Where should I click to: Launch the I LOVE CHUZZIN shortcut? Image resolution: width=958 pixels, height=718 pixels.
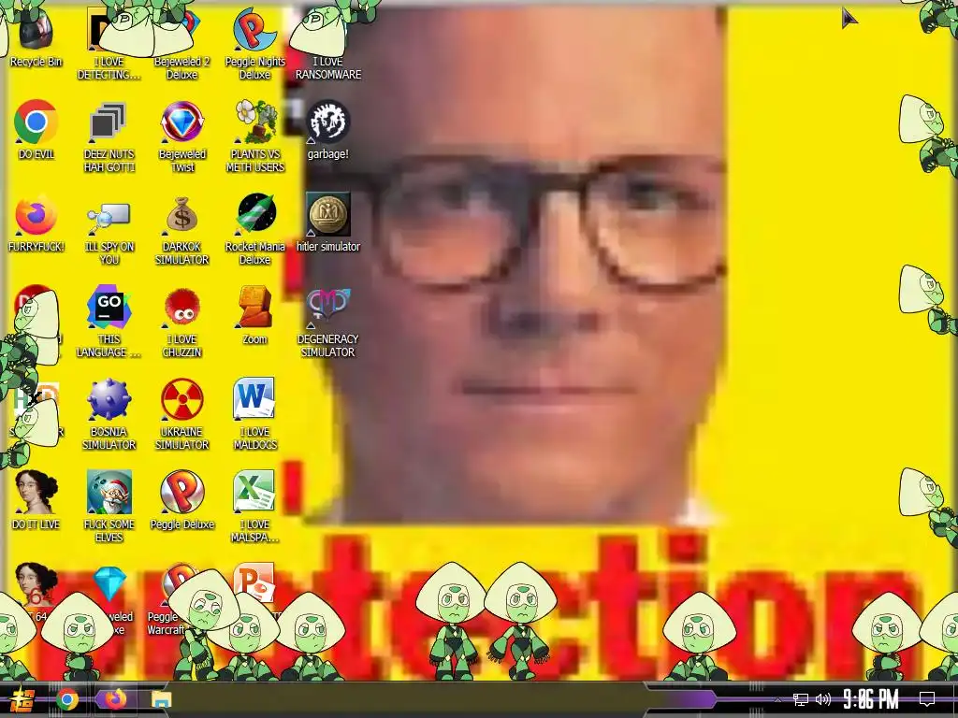tap(181, 308)
